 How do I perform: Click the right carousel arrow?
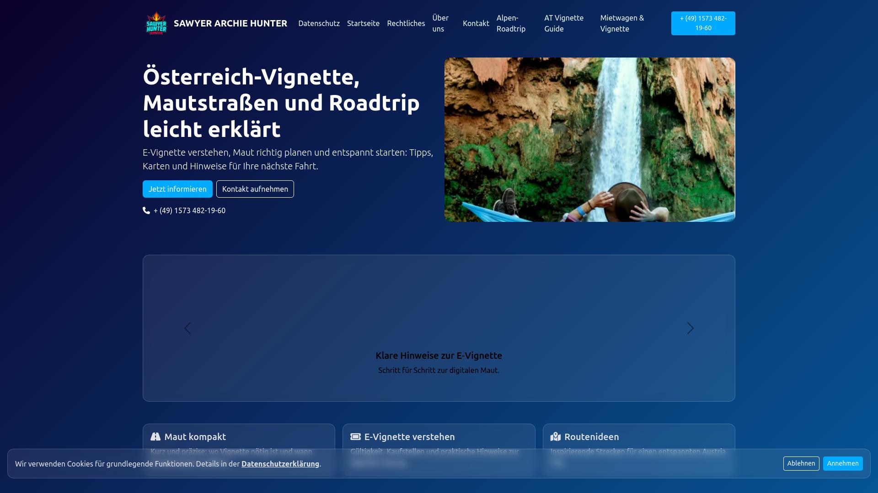(690, 328)
